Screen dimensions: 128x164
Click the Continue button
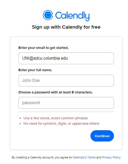click(x=102, y=136)
